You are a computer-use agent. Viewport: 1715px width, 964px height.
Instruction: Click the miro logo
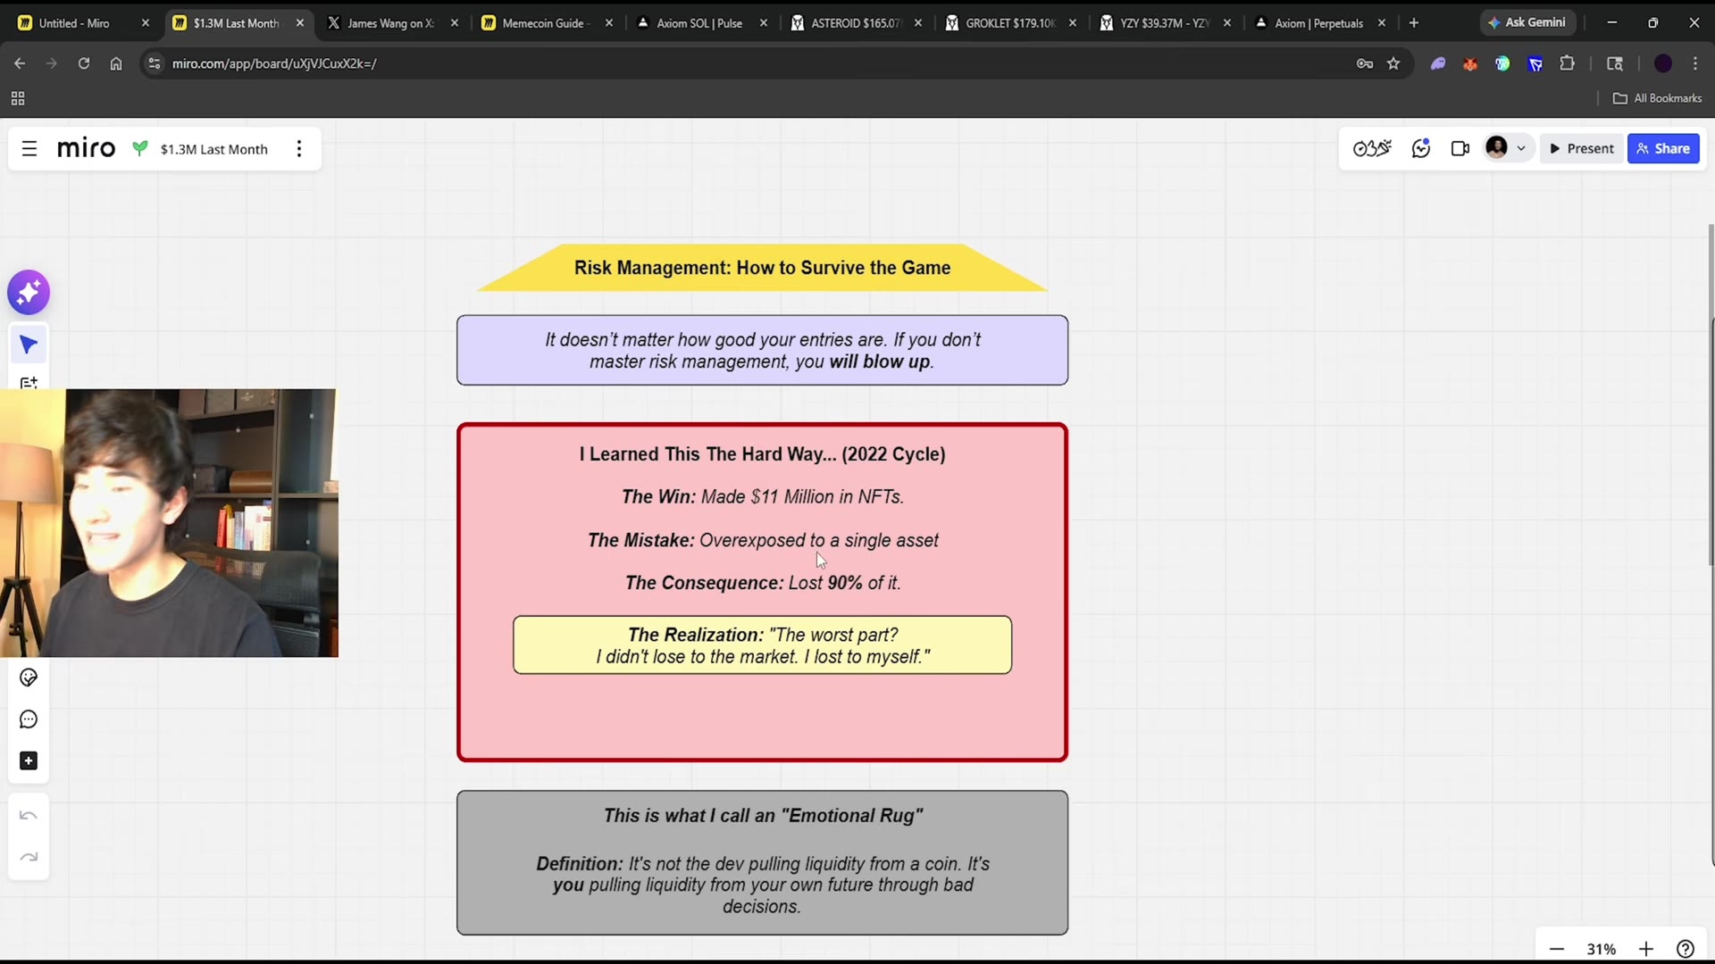86,148
